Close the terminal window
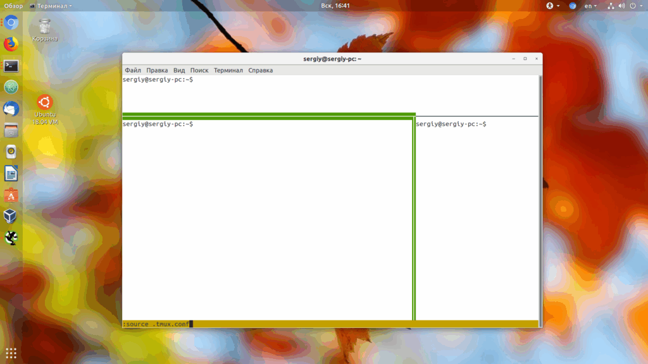648x364 pixels. pyautogui.click(x=537, y=59)
